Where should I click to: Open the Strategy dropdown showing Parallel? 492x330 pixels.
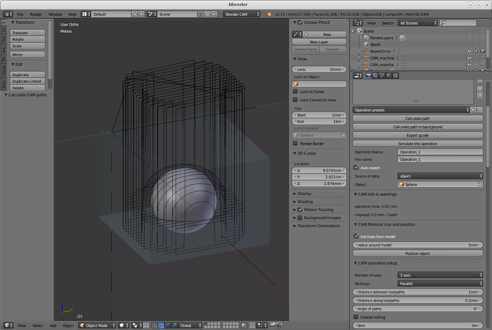pyautogui.click(x=440, y=284)
